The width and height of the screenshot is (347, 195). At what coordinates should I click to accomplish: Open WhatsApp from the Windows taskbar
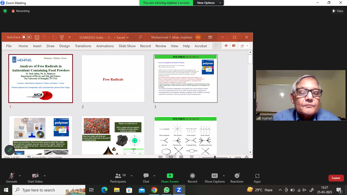pos(167,190)
